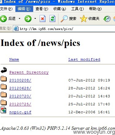The width and height of the screenshot is (115, 135).
Task: Click the date 20-Jul-2012 14:43
Action: click(89, 96)
